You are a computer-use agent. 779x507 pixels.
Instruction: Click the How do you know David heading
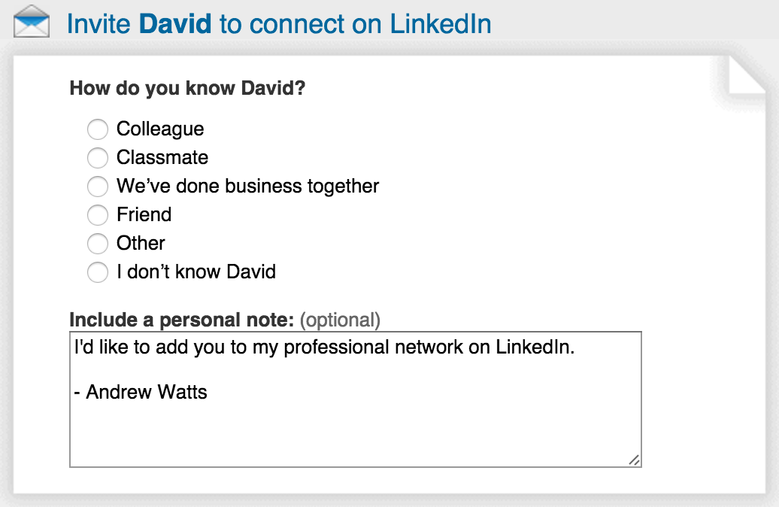pyautogui.click(x=187, y=89)
